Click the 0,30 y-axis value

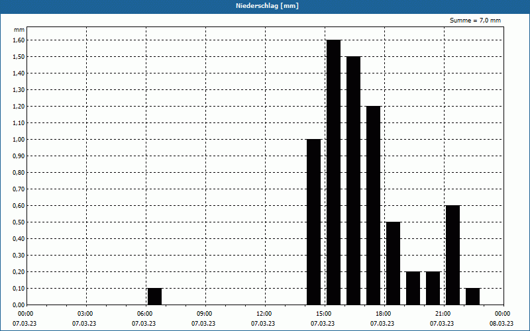pos(19,256)
